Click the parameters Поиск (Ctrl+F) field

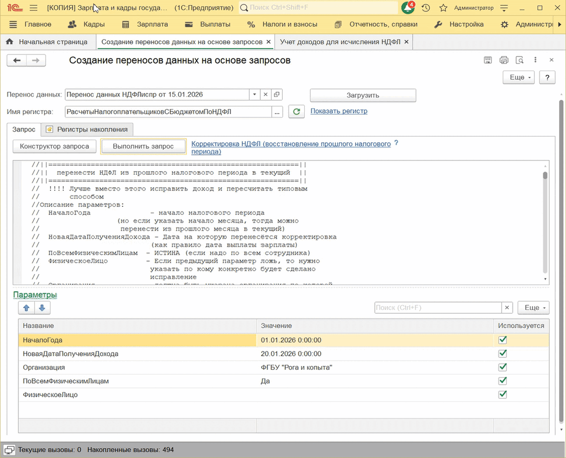438,308
